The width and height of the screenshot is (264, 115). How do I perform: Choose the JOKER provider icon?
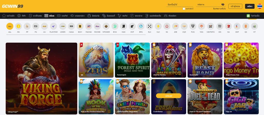point(63,26)
